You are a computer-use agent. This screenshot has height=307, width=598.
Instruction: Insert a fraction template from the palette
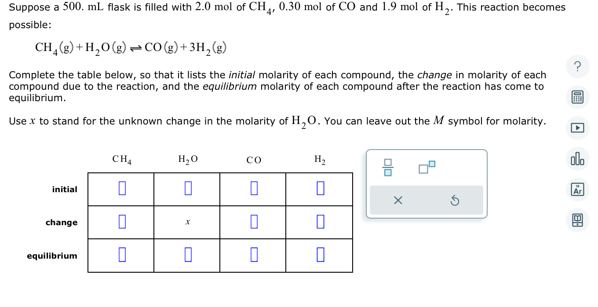pos(387,167)
